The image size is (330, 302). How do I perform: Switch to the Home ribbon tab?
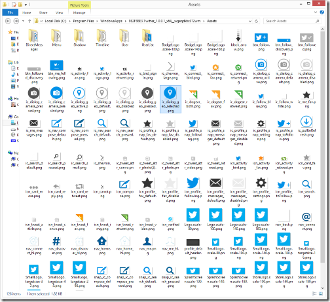coord(27,12)
